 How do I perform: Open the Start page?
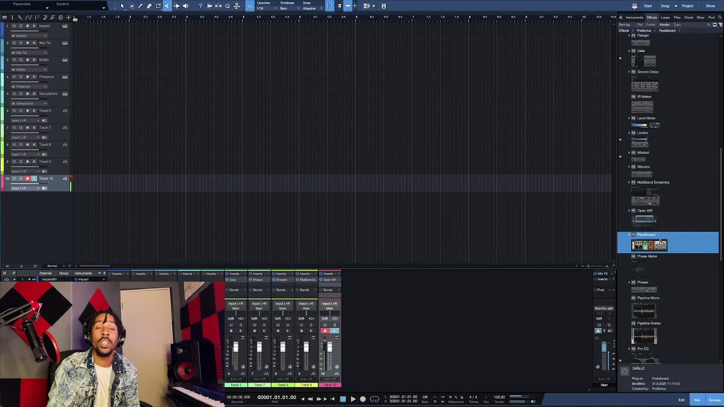point(648,6)
